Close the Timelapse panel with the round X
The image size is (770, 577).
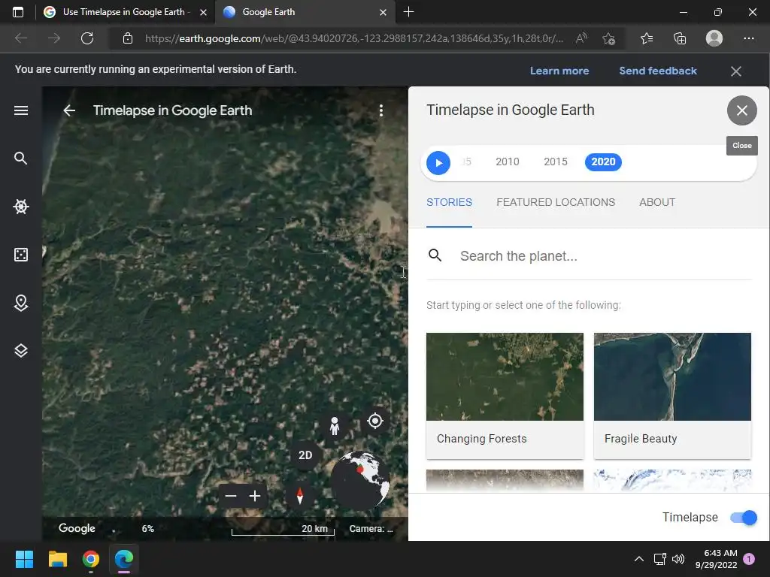(x=741, y=110)
